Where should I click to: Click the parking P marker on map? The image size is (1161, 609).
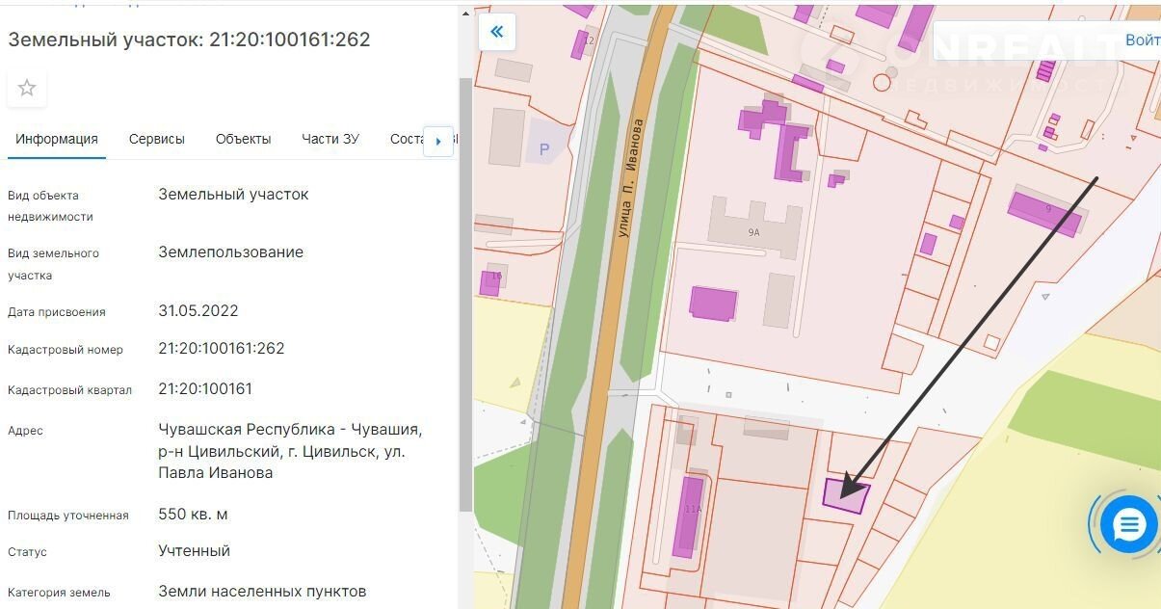544,149
